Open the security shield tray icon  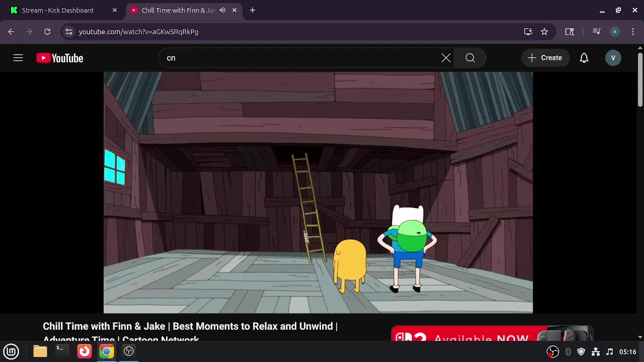581,351
